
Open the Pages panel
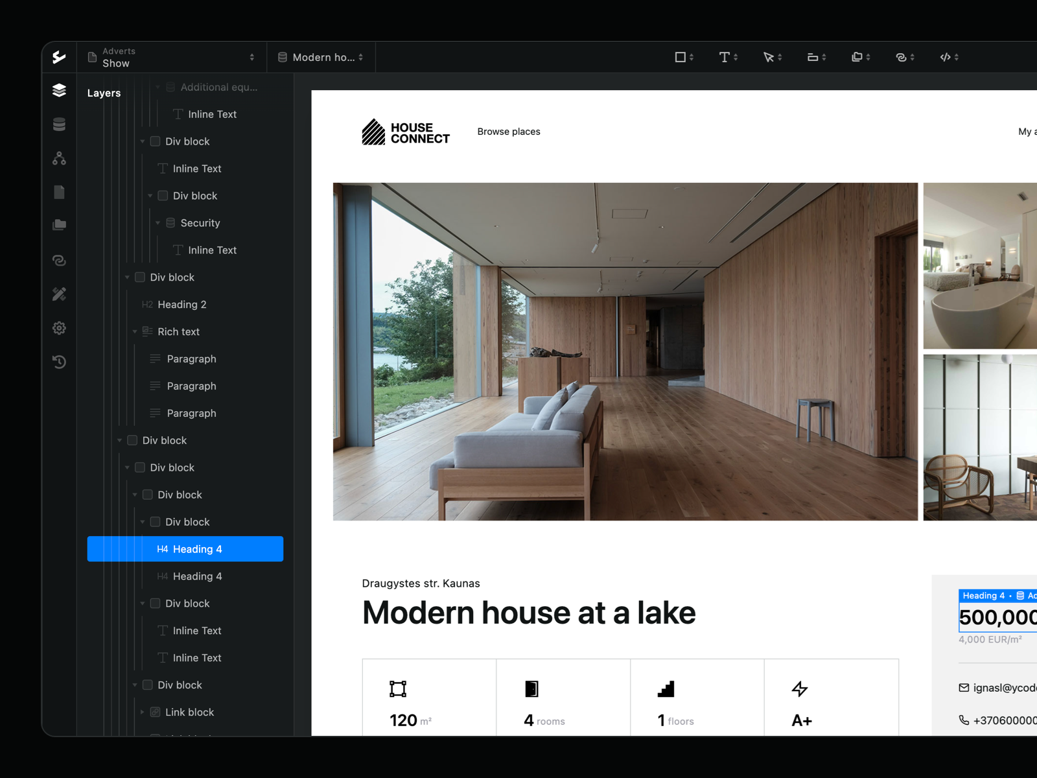[x=60, y=192]
